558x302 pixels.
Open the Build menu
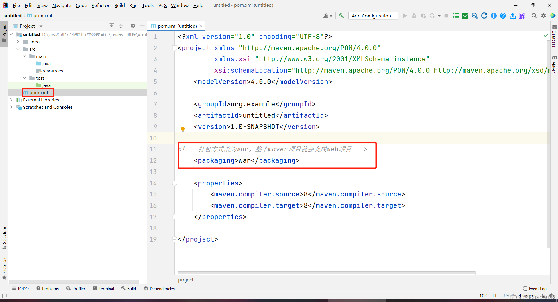(x=119, y=5)
